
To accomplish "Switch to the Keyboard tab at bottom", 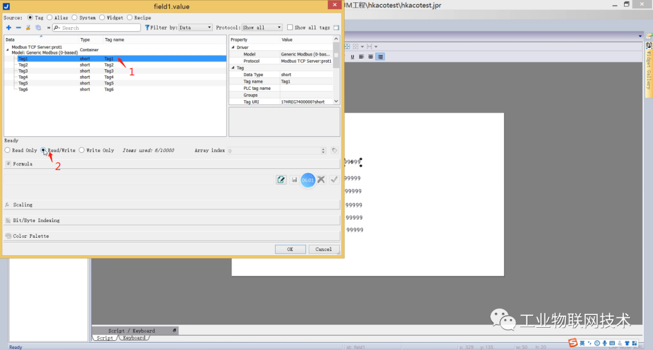I will 134,338.
